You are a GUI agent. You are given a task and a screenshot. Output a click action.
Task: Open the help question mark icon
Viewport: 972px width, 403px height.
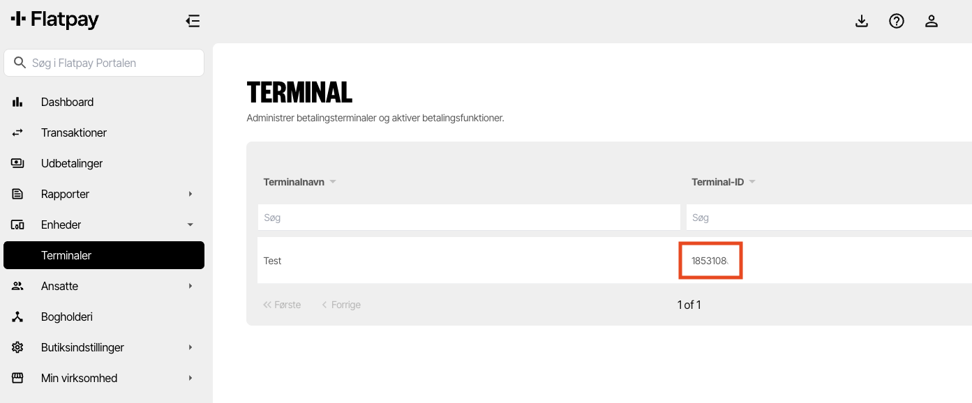click(x=897, y=21)
